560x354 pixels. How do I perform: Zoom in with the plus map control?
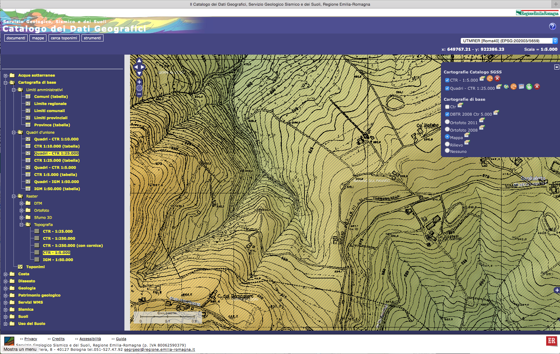[x=139, y=82]
